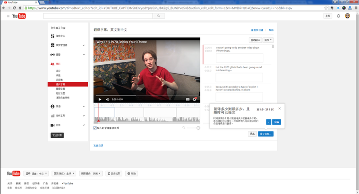Image resolution: width=359 pixels, height=194 pixels.
Task: Click the 帮助 help button in footer
Action: point(132,174)
